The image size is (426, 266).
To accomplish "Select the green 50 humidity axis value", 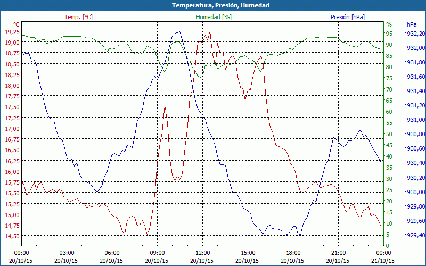I will 389,134.
